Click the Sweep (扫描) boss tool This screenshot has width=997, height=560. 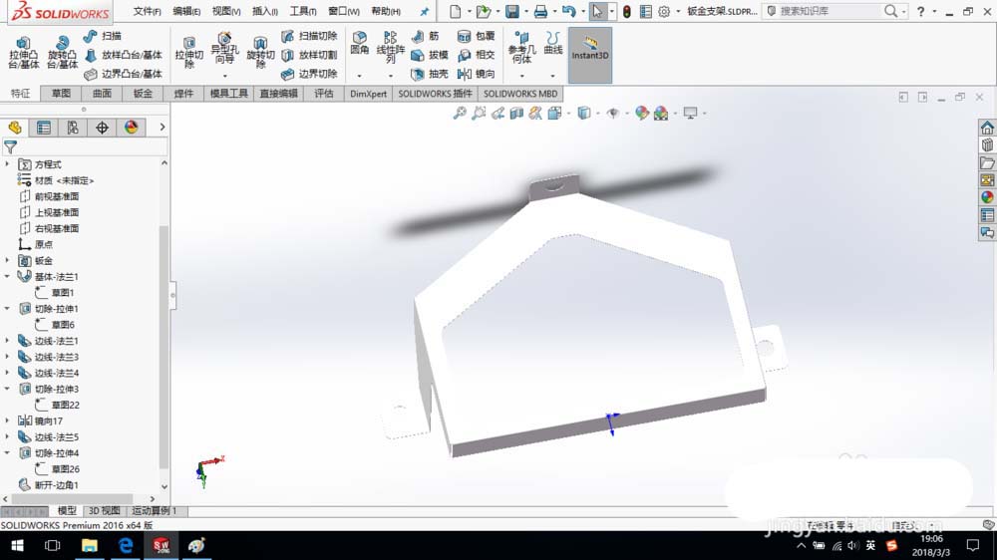[103, 36]
